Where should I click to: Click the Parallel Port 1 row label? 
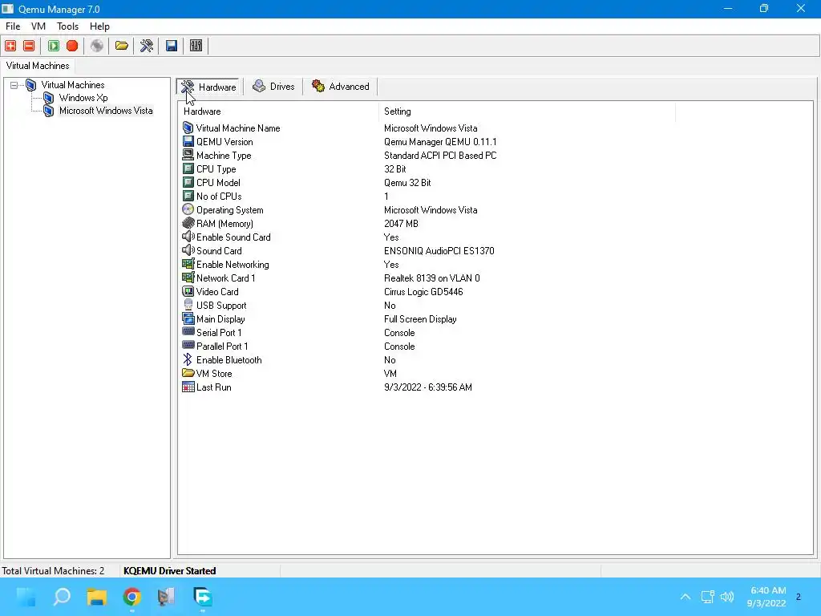point(222,346)
